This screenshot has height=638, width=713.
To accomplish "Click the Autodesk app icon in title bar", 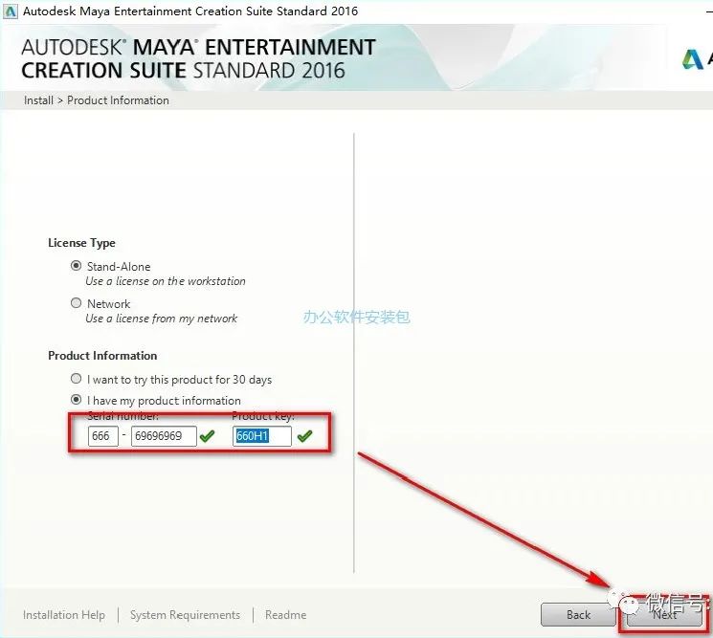I will point(10,11).
